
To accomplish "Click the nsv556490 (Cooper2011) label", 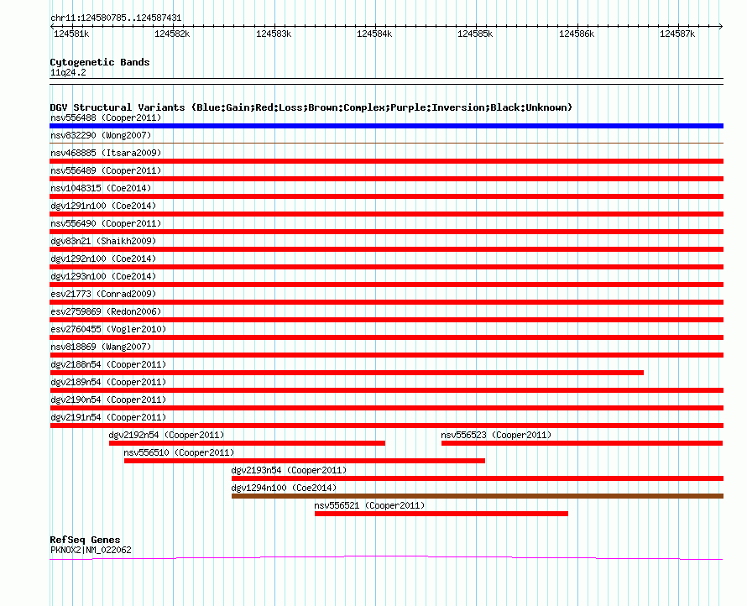I will (x=106, y=223).
